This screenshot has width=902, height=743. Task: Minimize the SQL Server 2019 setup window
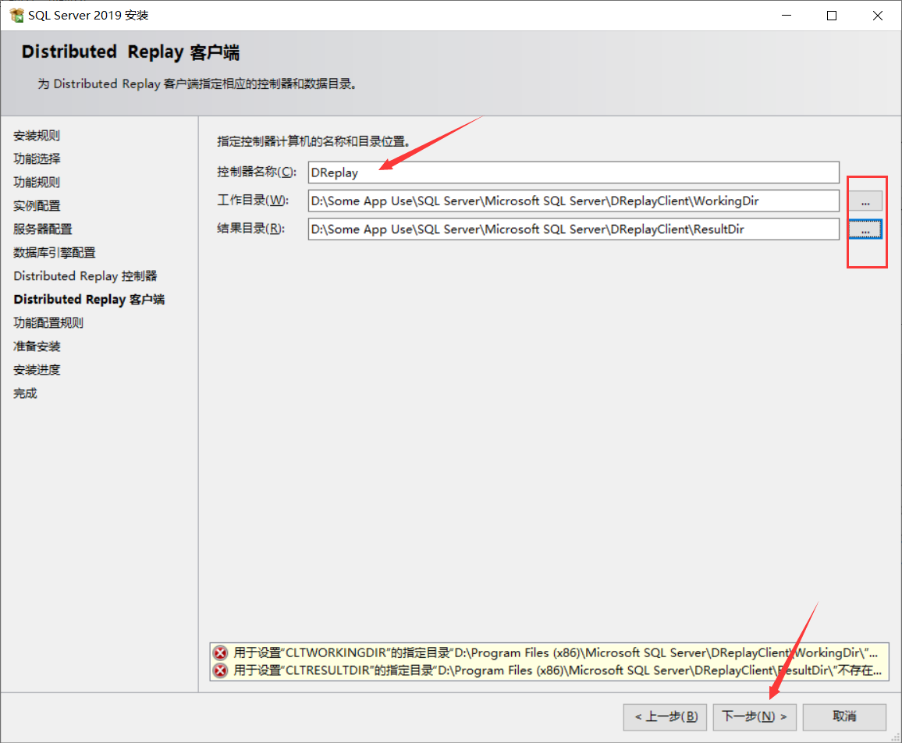787,16
